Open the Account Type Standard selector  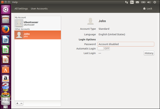[x=104, y=29]
